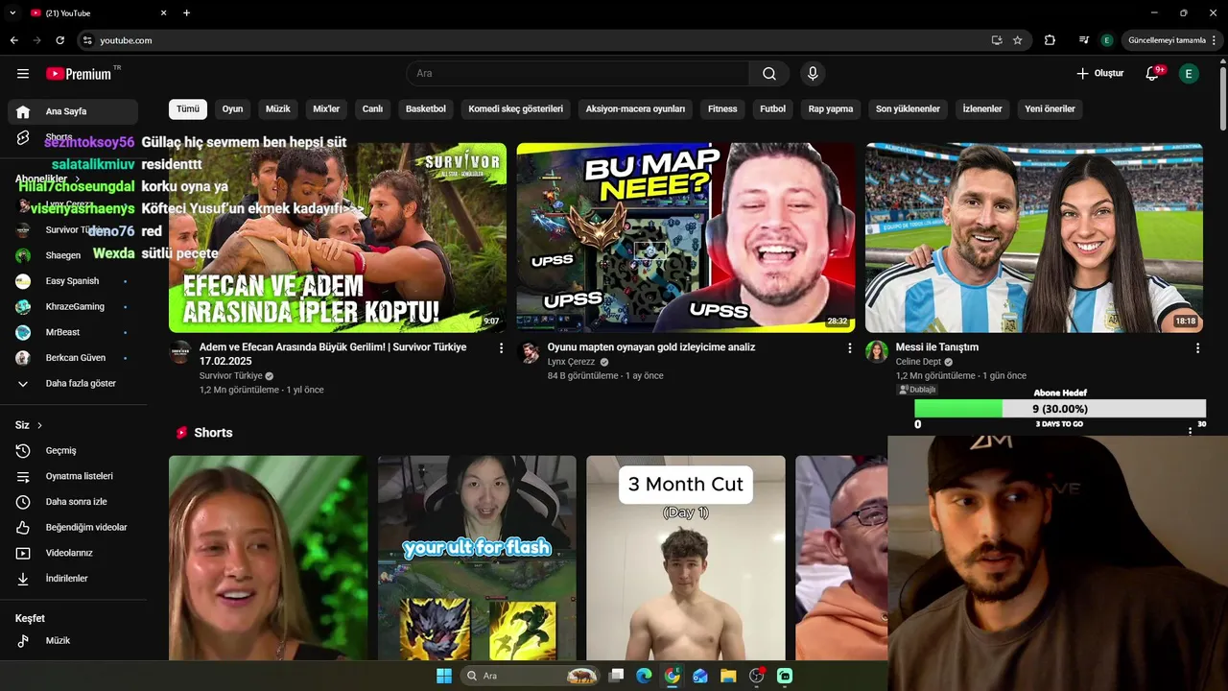Click the Windows taskbar Ara search box
This screenshot has height=691, width=1228.
click(x=531, y=676)
